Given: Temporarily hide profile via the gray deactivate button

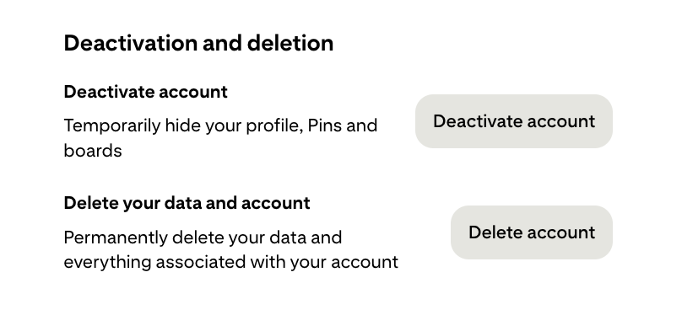Looking at the screenshot, I should coord(514,121).
